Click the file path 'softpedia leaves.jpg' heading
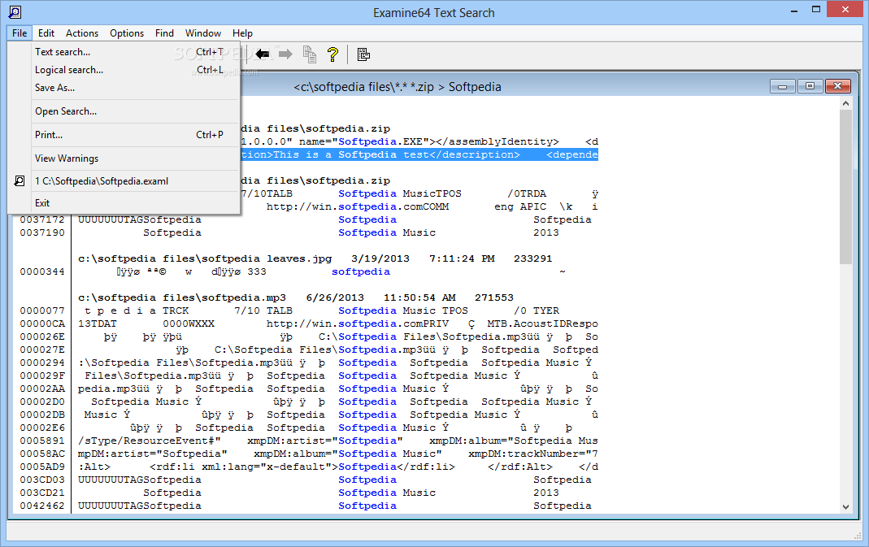This screenshot has width=869, height=547. pyautogui.click(x=205, y=258)
